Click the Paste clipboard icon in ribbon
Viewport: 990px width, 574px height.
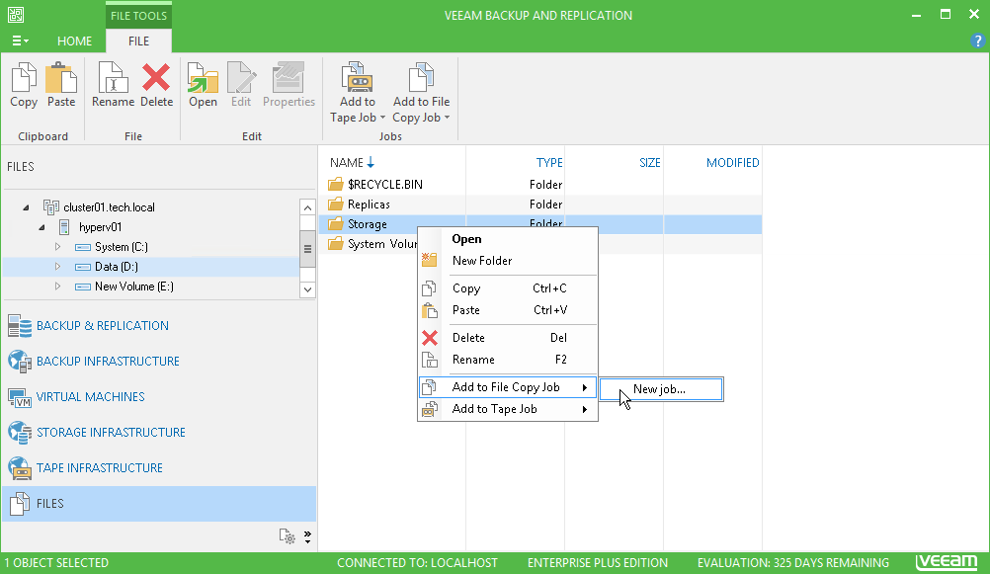[61, 77]
